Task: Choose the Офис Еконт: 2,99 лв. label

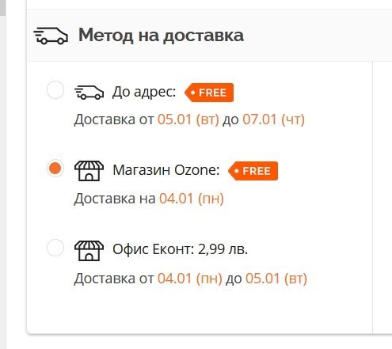Action: [180, 249]
